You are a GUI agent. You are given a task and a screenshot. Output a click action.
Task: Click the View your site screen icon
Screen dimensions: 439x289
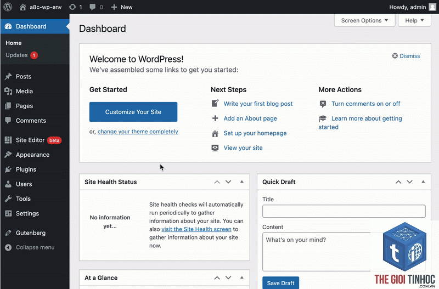pos(215,148)
